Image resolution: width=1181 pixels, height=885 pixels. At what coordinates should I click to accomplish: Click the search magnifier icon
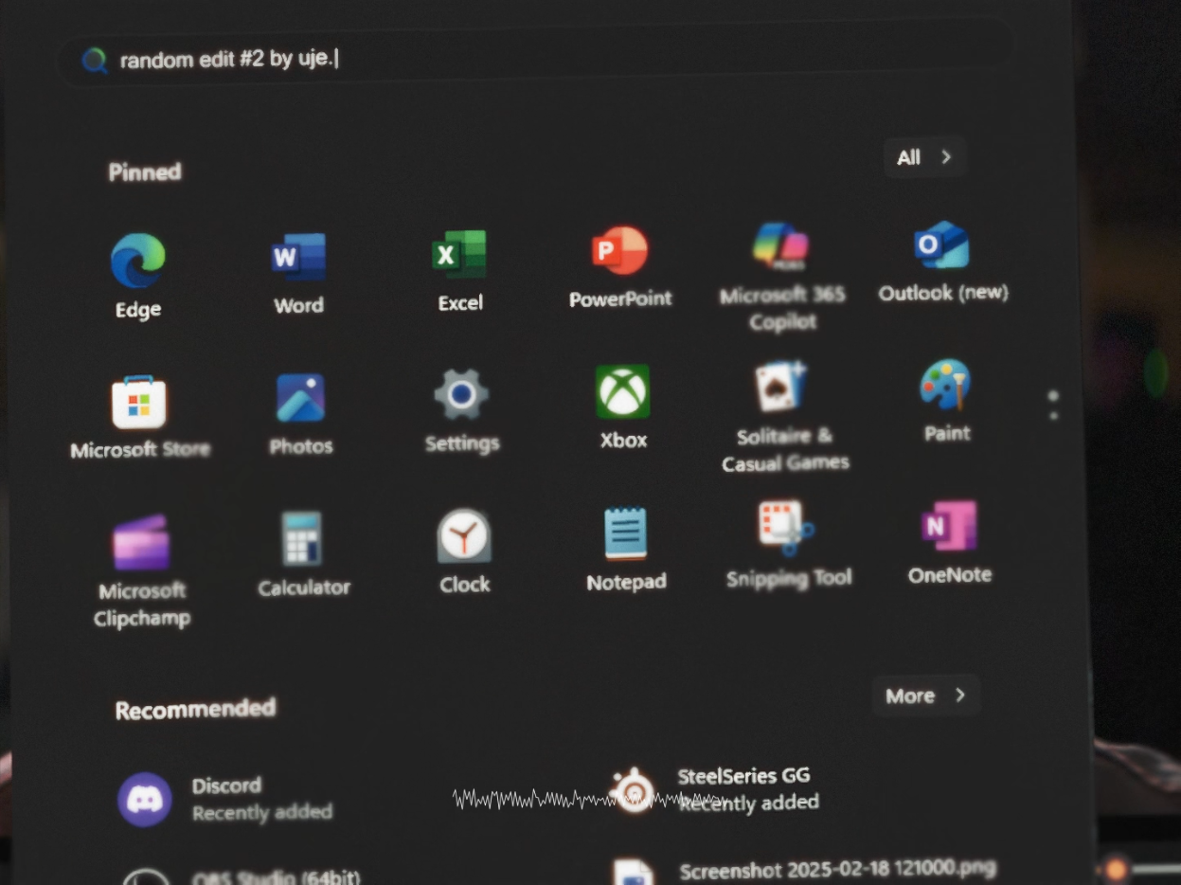(x=95, y=61)
